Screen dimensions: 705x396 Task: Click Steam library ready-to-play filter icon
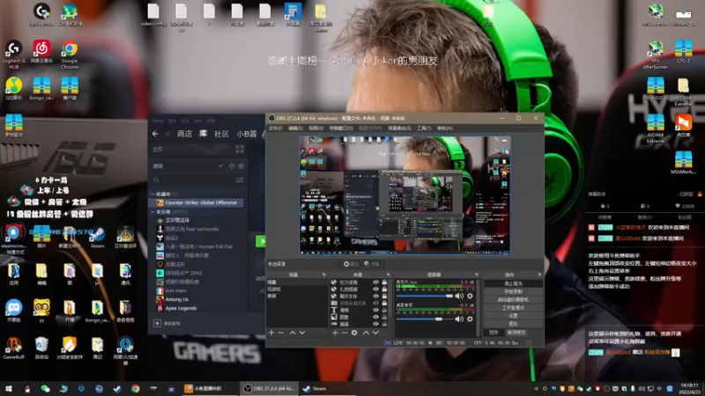click(241, 166)
